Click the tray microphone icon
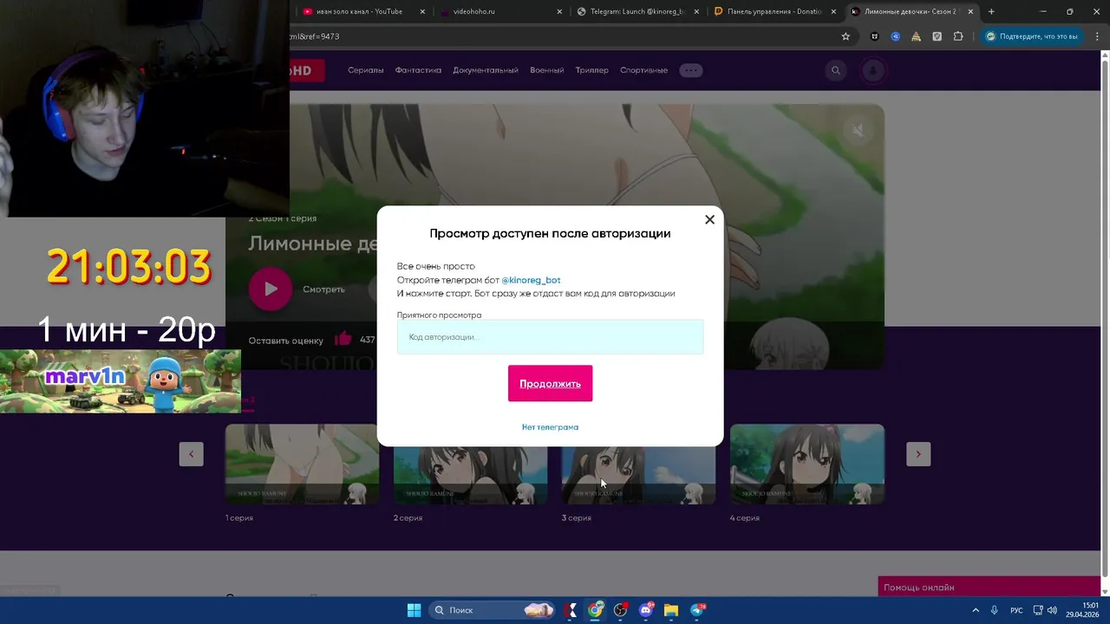The width and height of the screenshot is (1110, 624). point(995,610)
